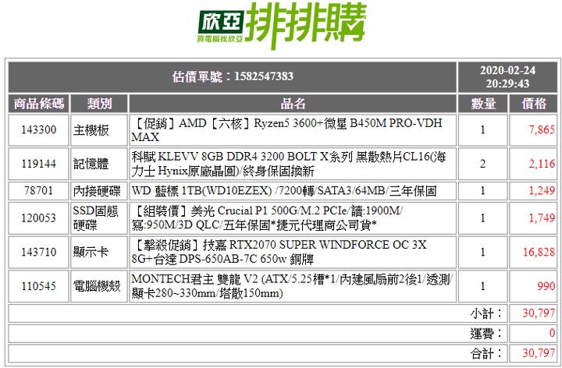Click the 30,797 value beside 小計
The height and width of the screenshot is (368, 562).
click(x=539, y=313)
